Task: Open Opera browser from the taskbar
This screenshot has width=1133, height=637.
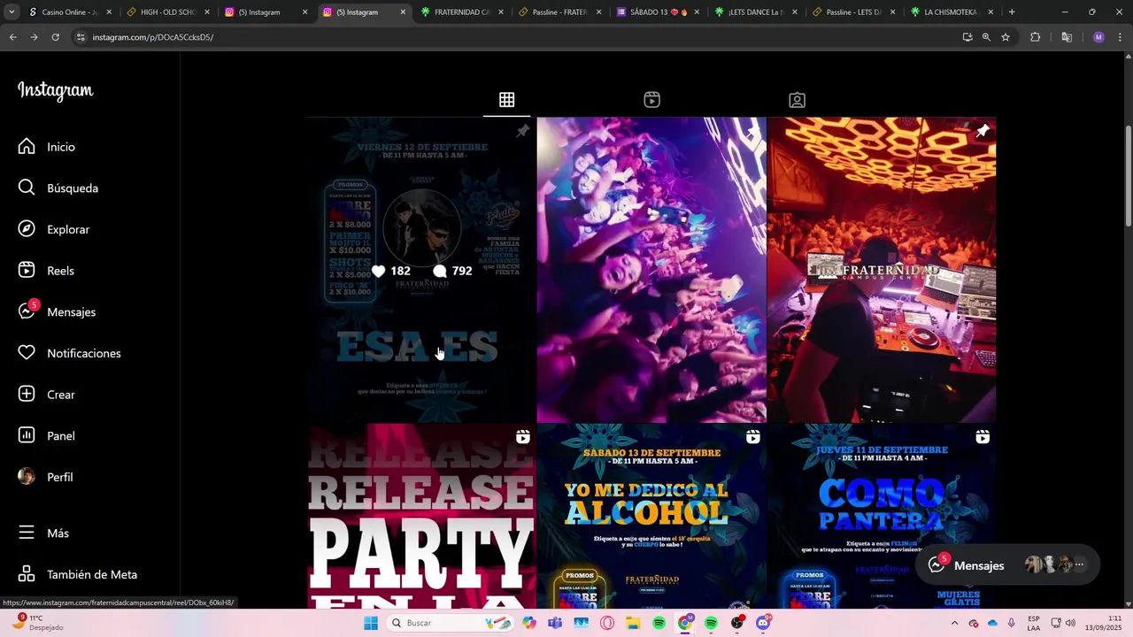Action: tap(607, 623)
